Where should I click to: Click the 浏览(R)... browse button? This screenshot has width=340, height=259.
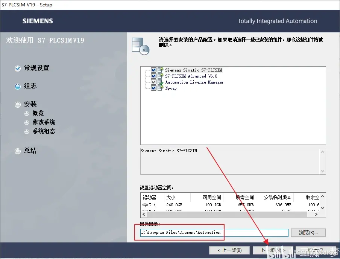tap(308, 233)
